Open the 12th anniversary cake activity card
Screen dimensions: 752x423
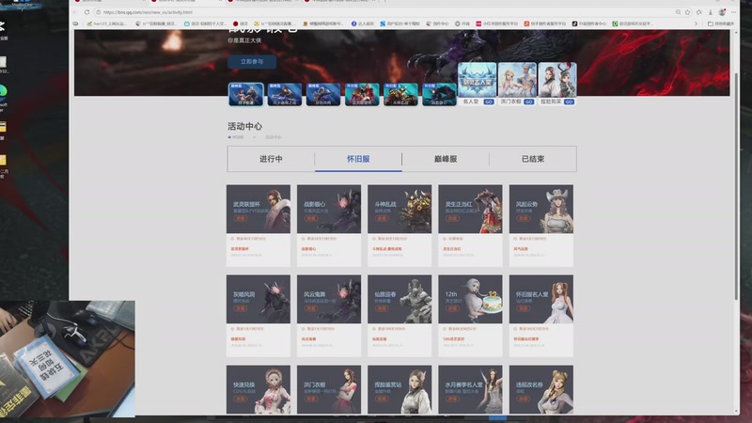click(x=470, y=316)
